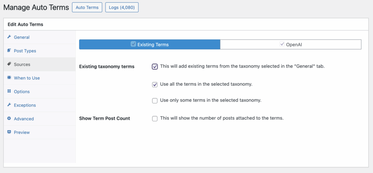Open the When to Use tab
This screenshot has height=173, width=373.
pyautogui.click(x=39, y=78)
